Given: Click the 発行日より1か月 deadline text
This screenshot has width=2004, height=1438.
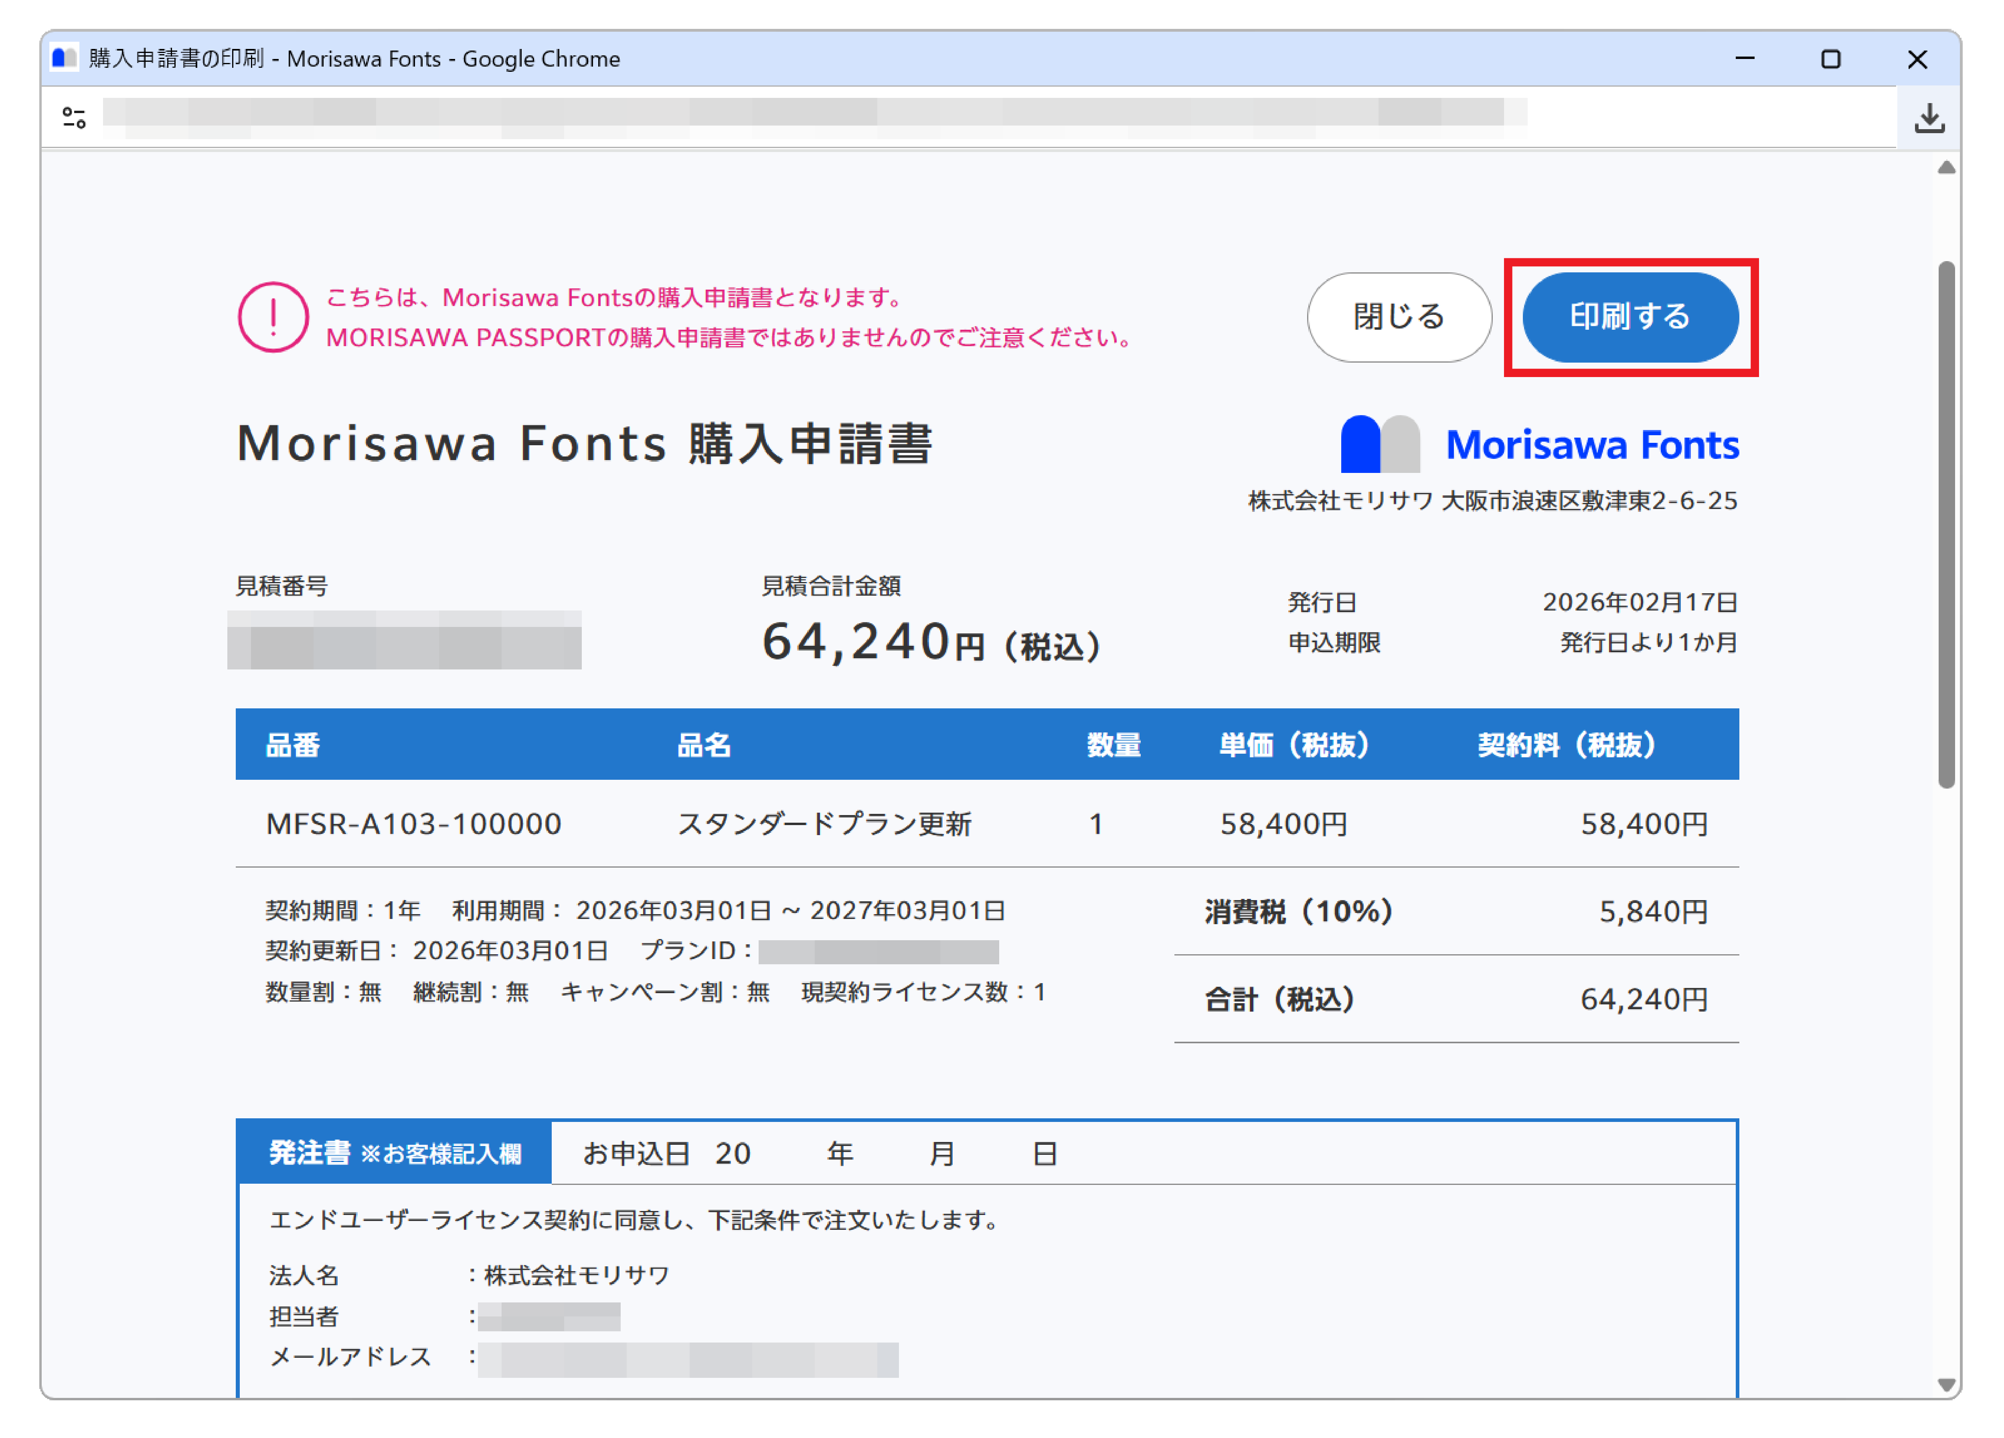Looking at the screenshot, I should pyautogui.click(x=1649, y=643).
